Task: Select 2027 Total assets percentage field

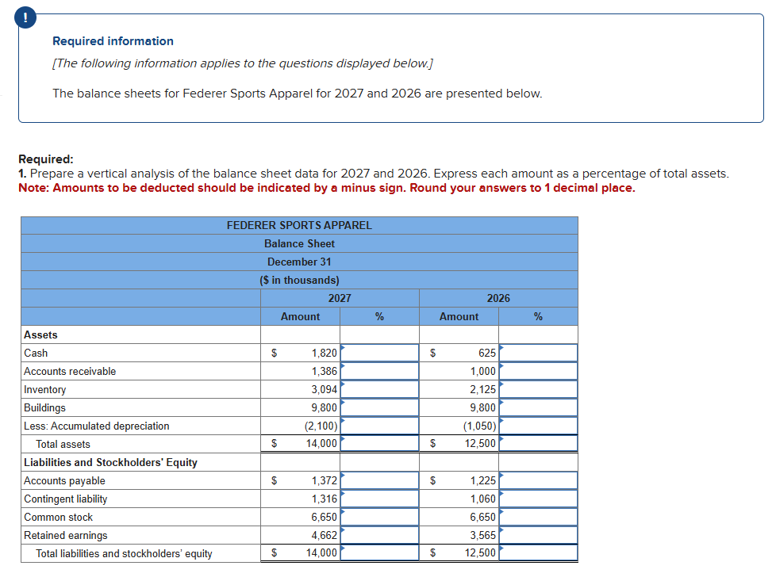Action: (x=379, y=444)
